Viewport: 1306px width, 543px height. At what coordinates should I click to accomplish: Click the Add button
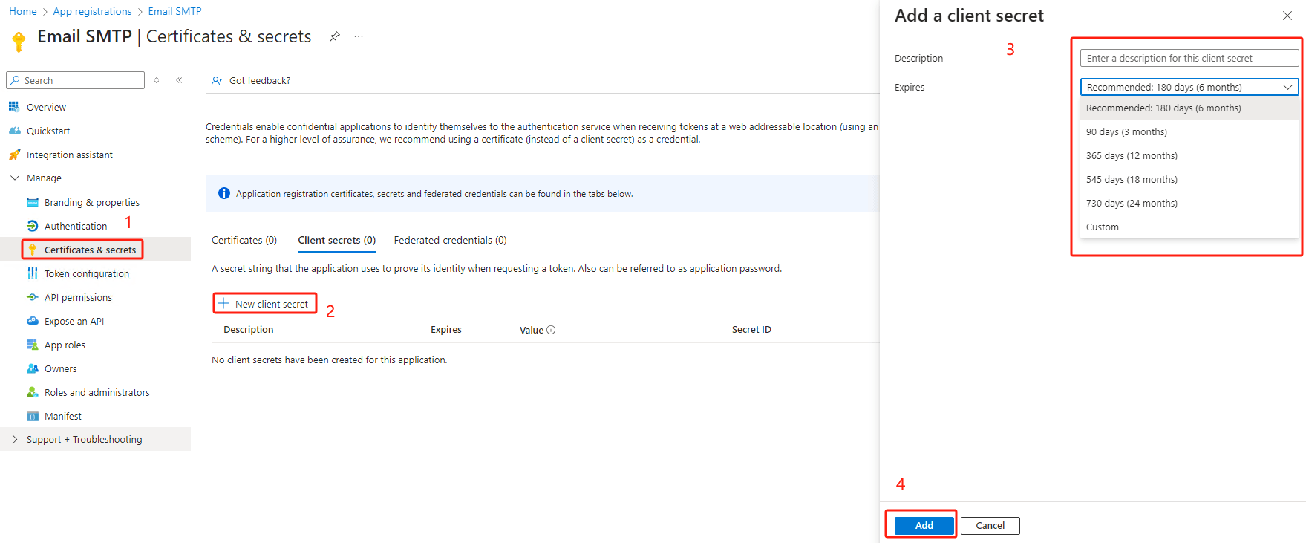[924, 525]
